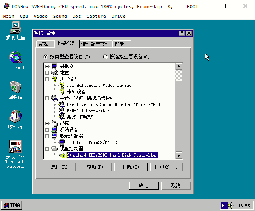Cancel with the 取消 button

176,186
